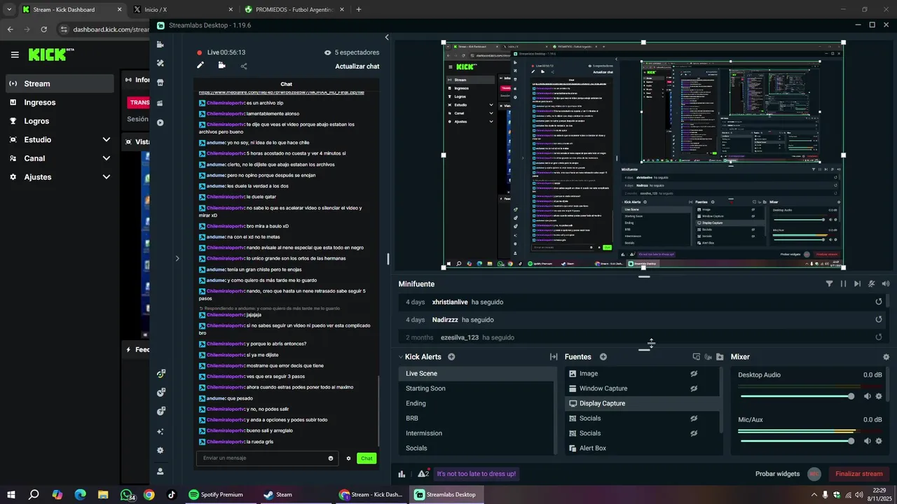Show the Image source visibility
The width and height of the screenshot is (897, 504).
click(x=694, y=374)
